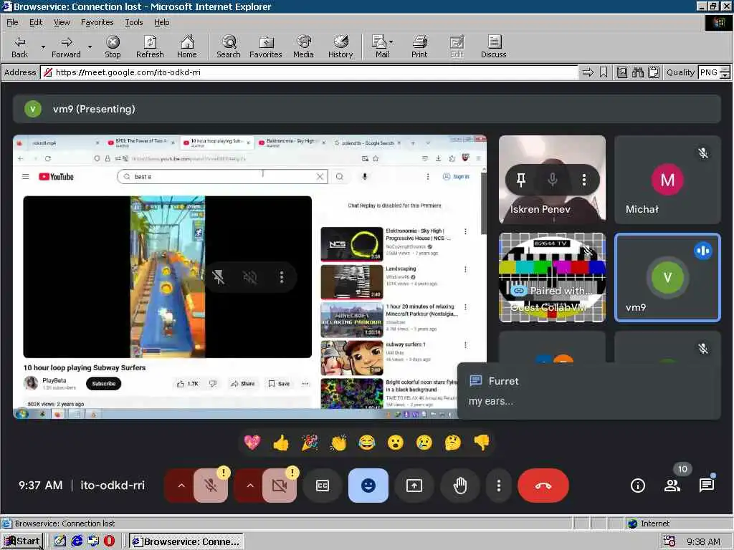Toggle the microphone mute button in Meet
Image resolution: width=734 pixels, height=550 pixels.
click(x=211, y=486)
